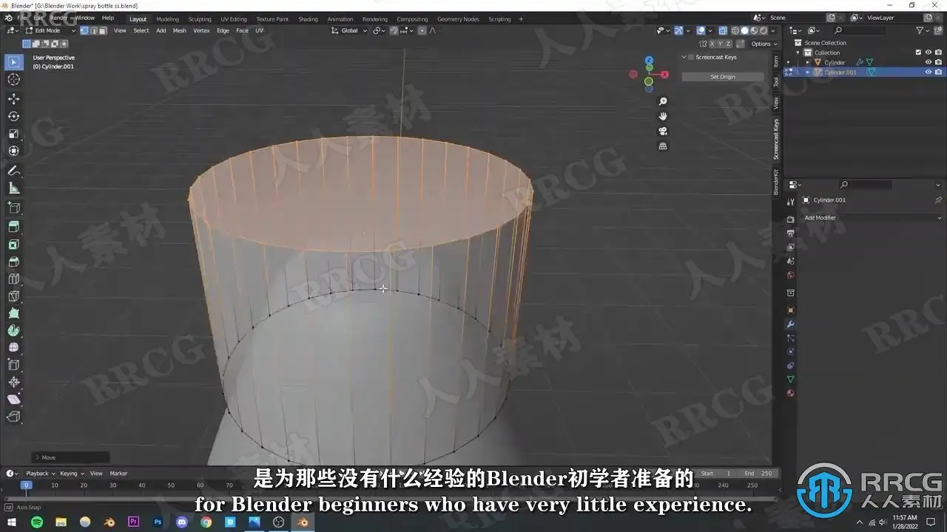
Task: Switch to vertex select mode
Action: (x=84, y=30)
